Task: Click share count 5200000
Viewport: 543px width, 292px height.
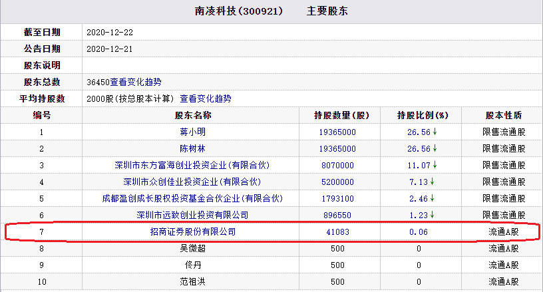Action: 337,182
